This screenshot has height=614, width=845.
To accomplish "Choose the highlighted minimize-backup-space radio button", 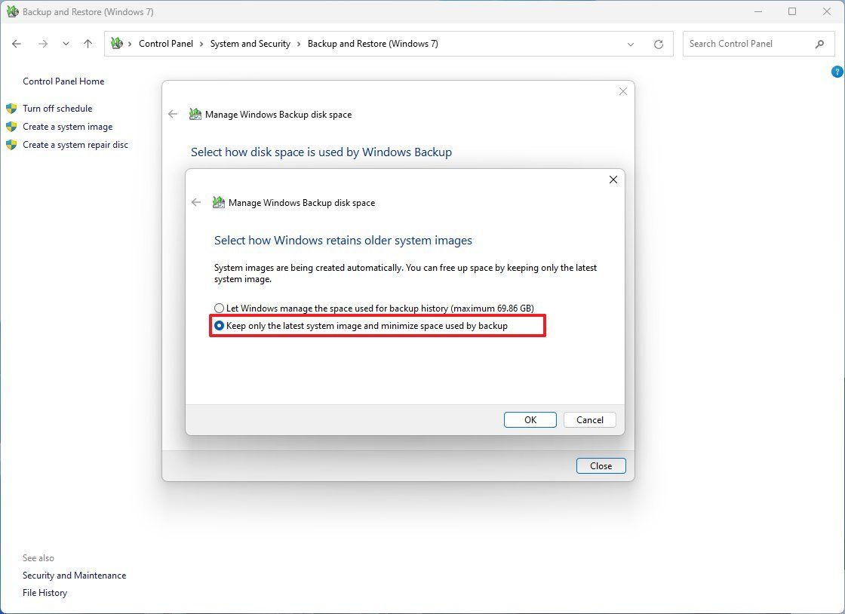I will [x=219, y=325].
